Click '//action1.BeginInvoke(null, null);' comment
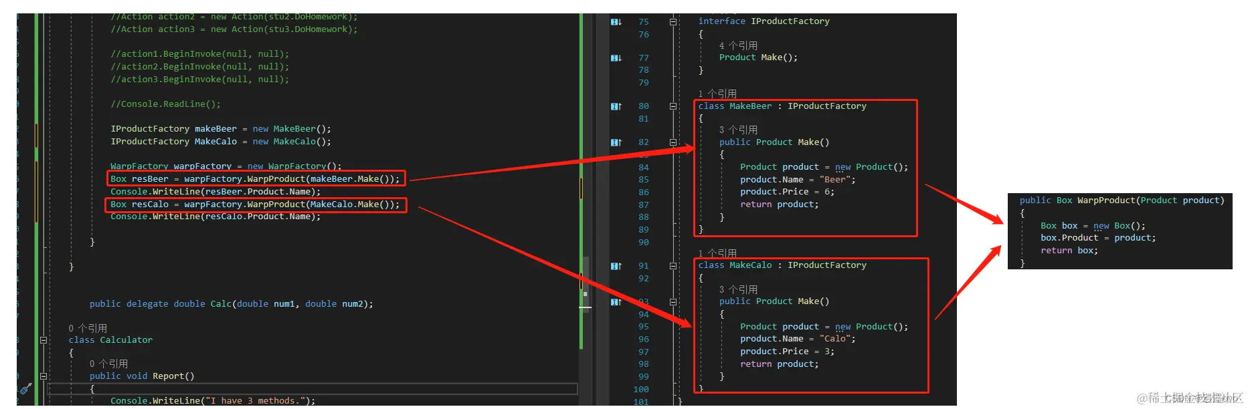 coord(200,54)
